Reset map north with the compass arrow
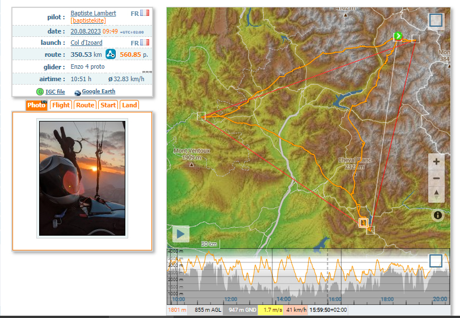The image size is (460, 318). click(436, 194)
